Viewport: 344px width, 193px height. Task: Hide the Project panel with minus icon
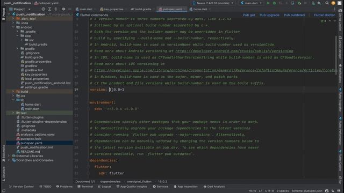[x=70, y=9]
